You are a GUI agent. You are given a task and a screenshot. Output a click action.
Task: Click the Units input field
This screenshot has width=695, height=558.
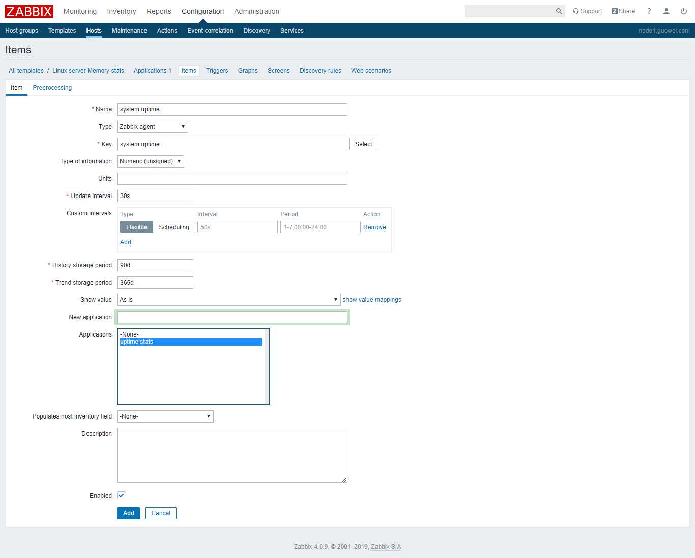point(232,179)
